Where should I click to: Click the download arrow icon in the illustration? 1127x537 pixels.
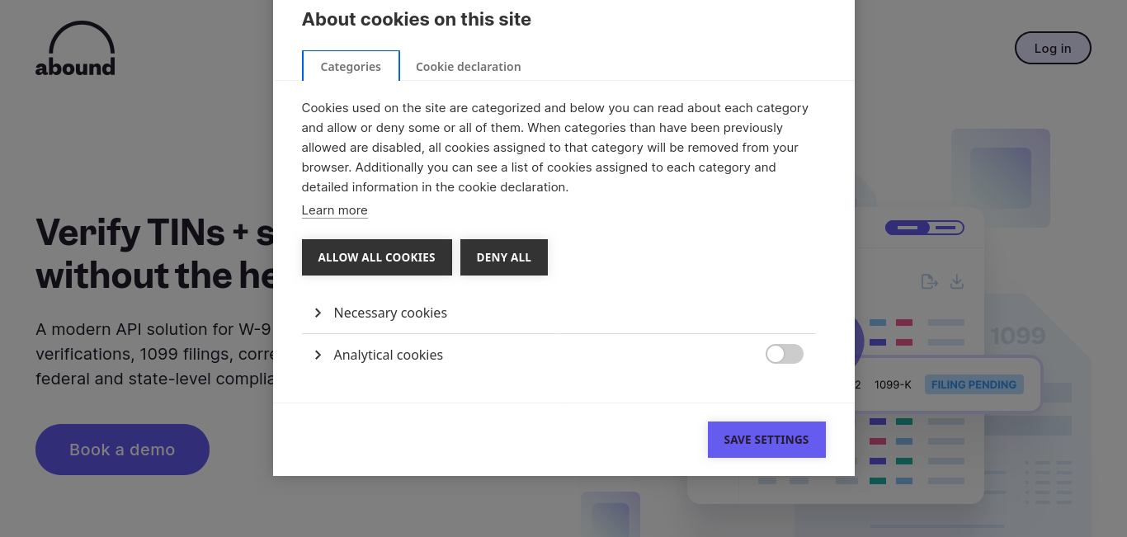(957, 282)
